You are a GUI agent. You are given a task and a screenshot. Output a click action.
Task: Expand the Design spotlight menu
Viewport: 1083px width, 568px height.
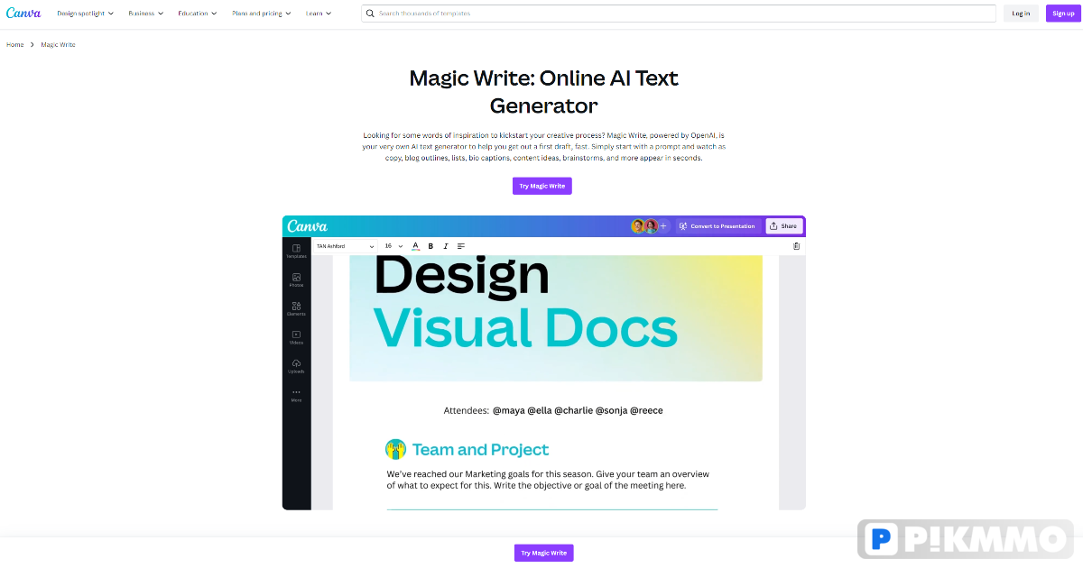click(87, 14)
